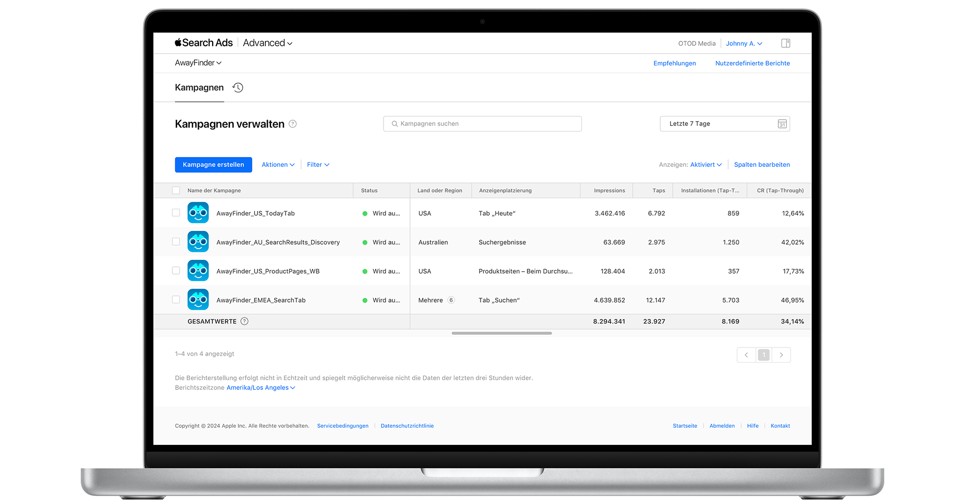Open the Letzte 7 Tage date range selector
Viewport: 965px width, 504px height.
[725, 124]
